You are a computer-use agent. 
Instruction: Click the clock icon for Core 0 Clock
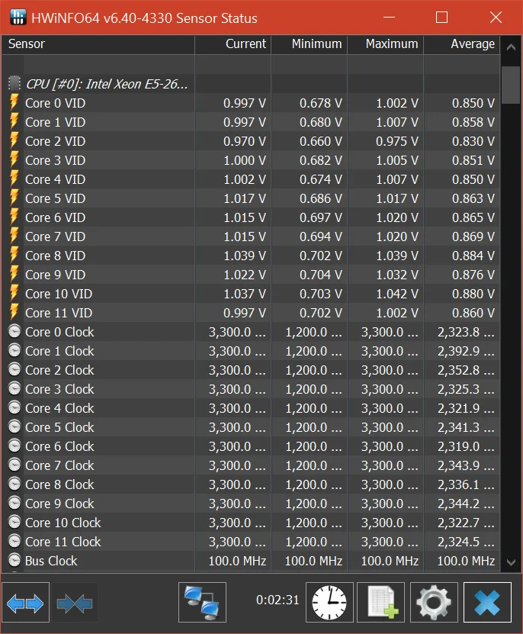[x=14, y=332]
